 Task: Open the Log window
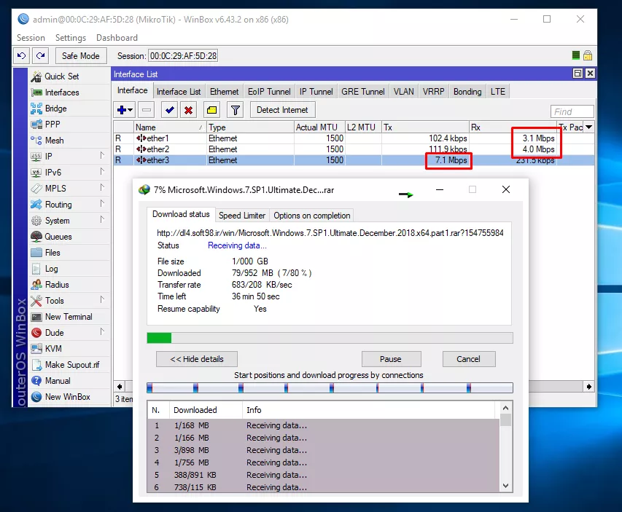click(51, 269)
